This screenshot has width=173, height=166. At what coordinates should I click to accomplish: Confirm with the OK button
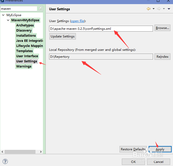(133, 162)
